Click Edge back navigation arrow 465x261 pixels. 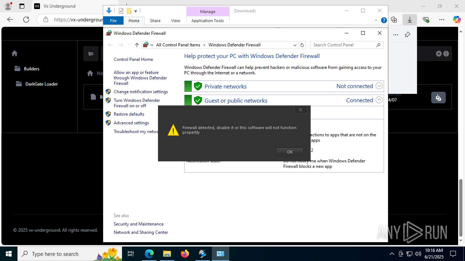coord(10,20)
